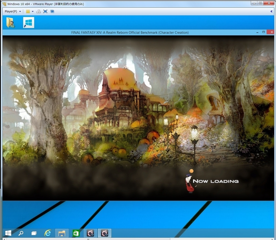
Task: Click the VMware Player title bar app icon
Action: point(4,4)
